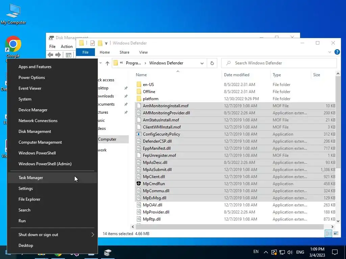This screenshot has width=346, height=259.
Task: Select Network Connections menu entry
Action: pos(52,121)
